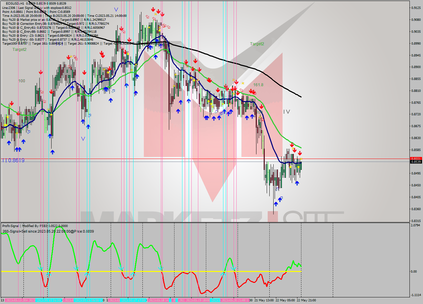Image resolution: width=423 pixels, height=304 pixels.
Task: Click the green Target2 label beside 161.8
Action: coord(257,44)
